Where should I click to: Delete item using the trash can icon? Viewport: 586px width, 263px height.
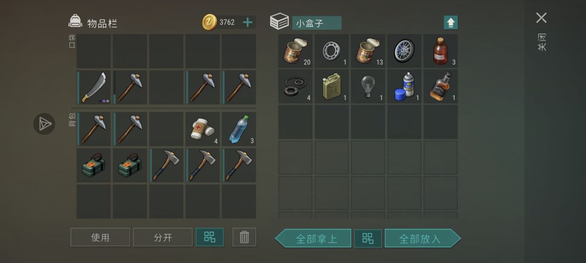click(x=244, y=237)
